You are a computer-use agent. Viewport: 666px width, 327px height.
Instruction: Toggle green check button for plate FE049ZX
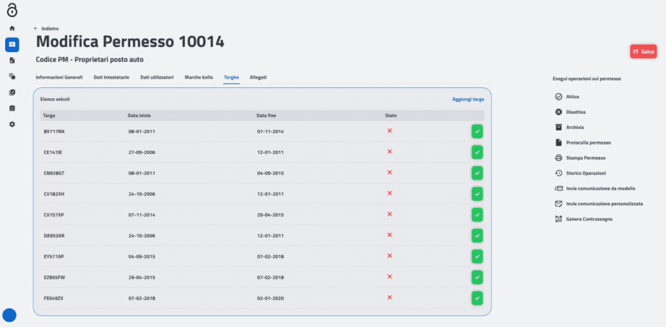click(x=477, y=298)
